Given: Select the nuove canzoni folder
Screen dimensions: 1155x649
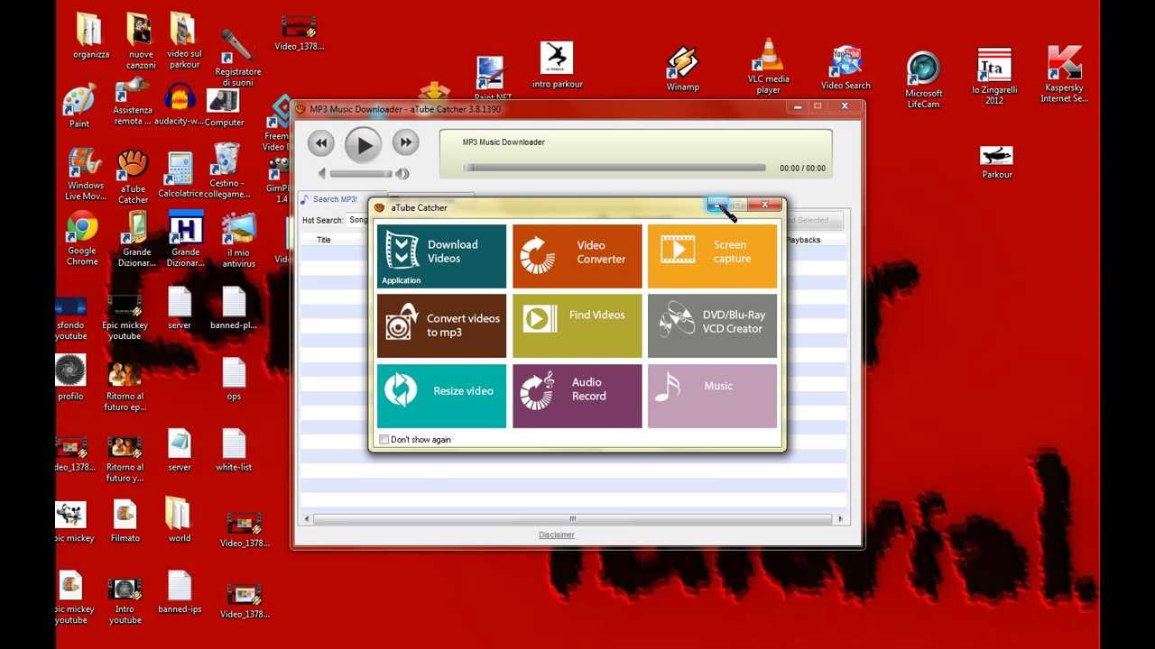Looking at the screenshot, I should click(141, 41).
